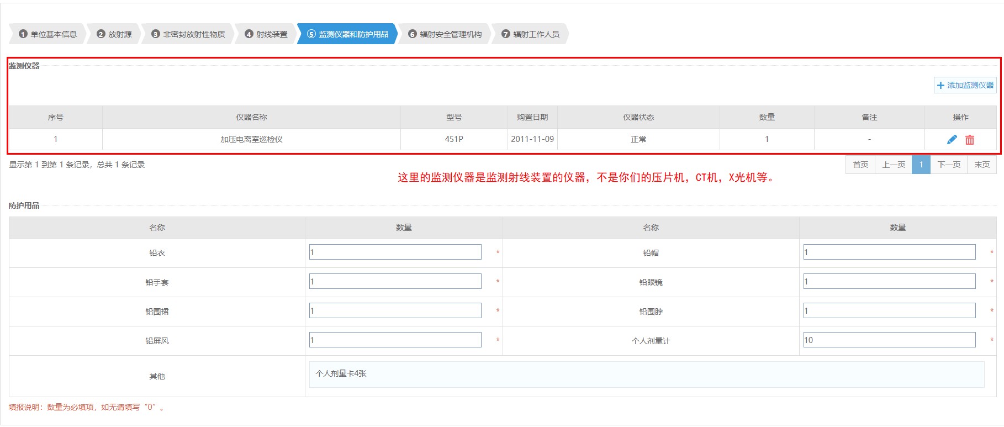The width and height of the screenshot is (1004, 427).
Task: Jump to 末页 in pagination
Action: click(982, 165)
